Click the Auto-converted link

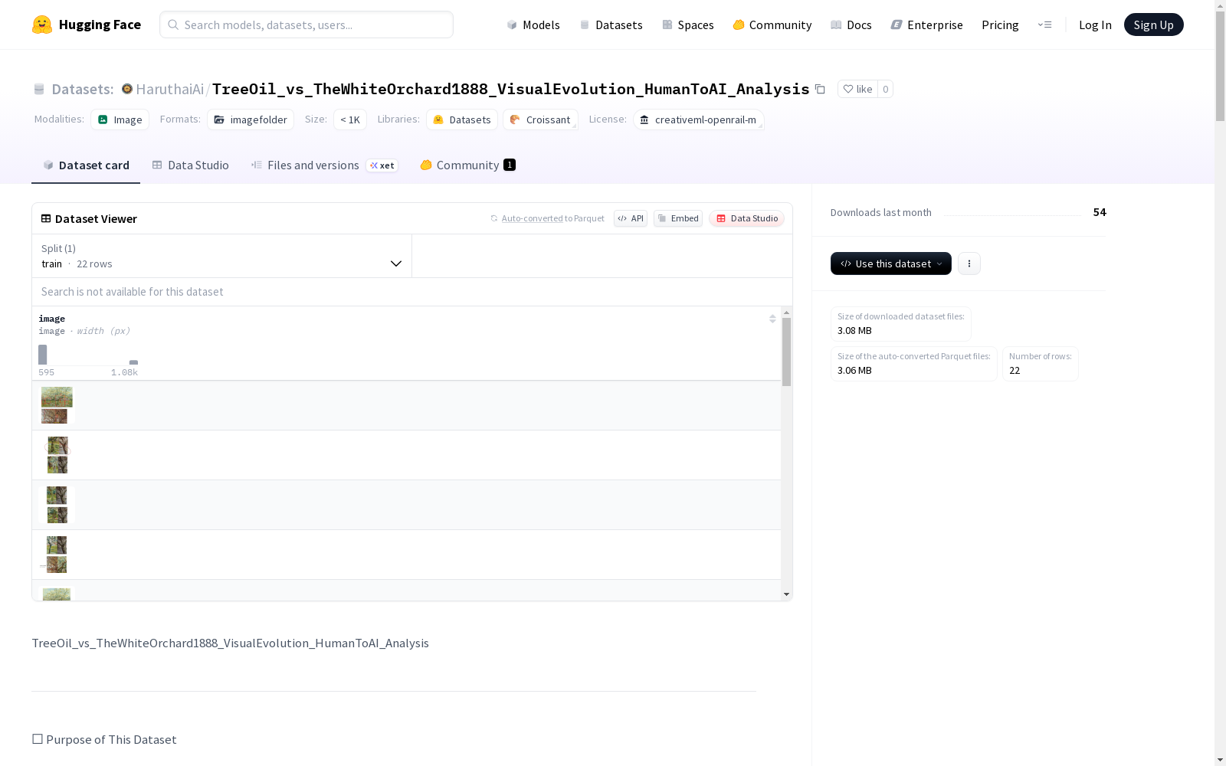[x=533, y=218]
